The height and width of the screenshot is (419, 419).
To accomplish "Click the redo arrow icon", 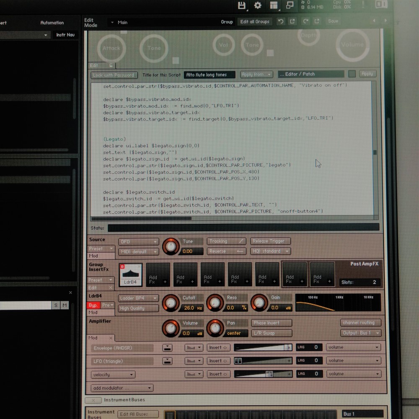I will (x=305, y=21).
